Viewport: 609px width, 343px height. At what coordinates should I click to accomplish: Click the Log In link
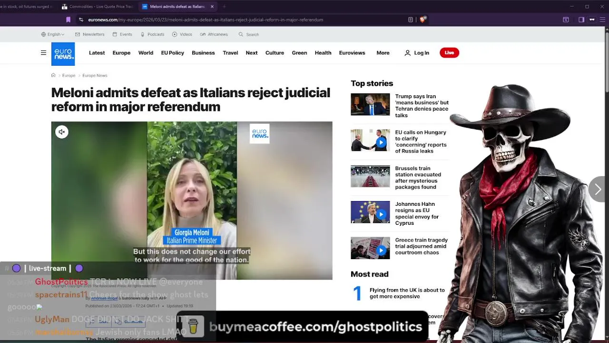[422, 53]
